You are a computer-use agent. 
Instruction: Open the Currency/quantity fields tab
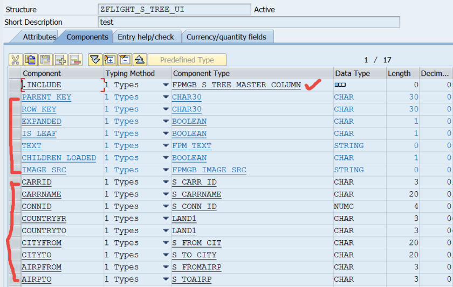(x=226, y=37)
